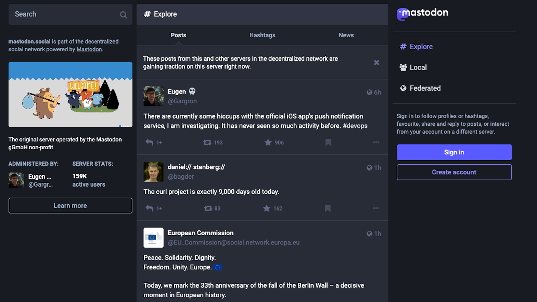537x302 pixels.
Task: Reply to Eugen's iOS push notification post
Action: tap(149, 143)
